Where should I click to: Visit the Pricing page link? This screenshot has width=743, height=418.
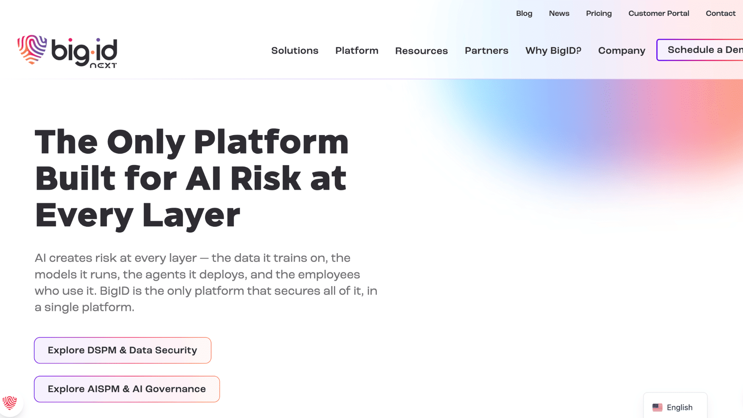tap(599, 14)
